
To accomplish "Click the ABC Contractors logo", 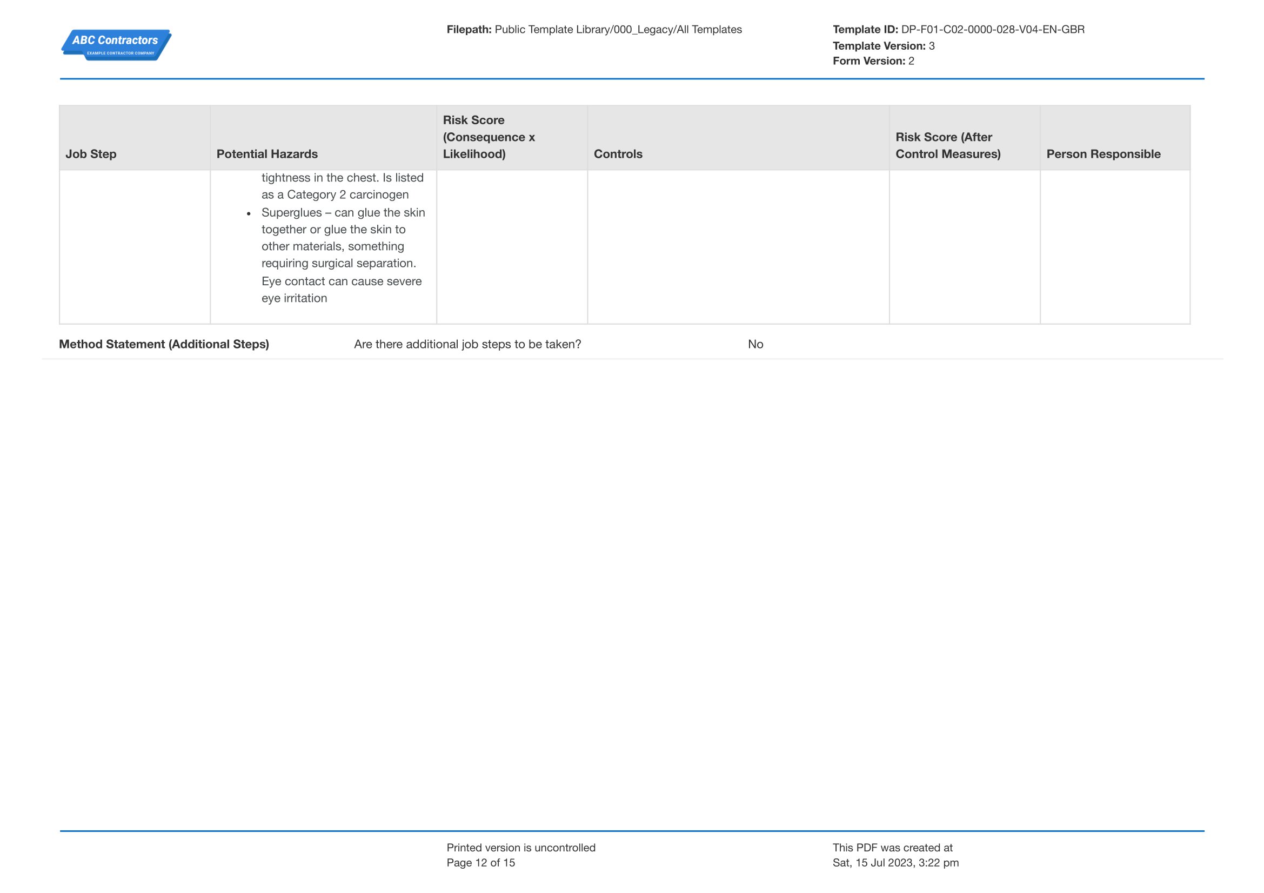I will tap(116, 44).
